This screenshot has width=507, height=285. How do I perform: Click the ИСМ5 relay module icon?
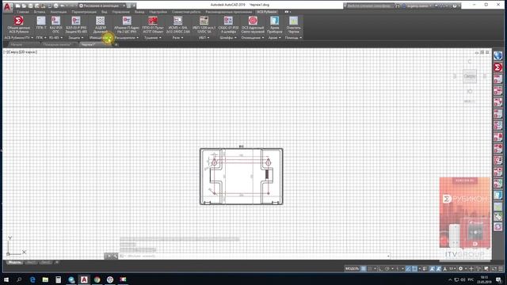tap(177, 21)
